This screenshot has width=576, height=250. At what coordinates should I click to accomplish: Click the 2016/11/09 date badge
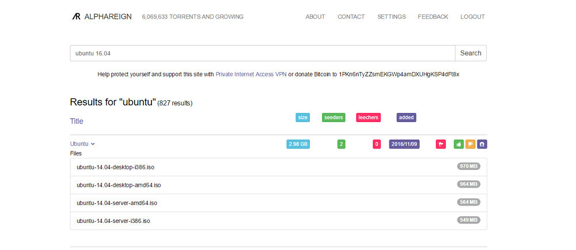coord(404,144)
